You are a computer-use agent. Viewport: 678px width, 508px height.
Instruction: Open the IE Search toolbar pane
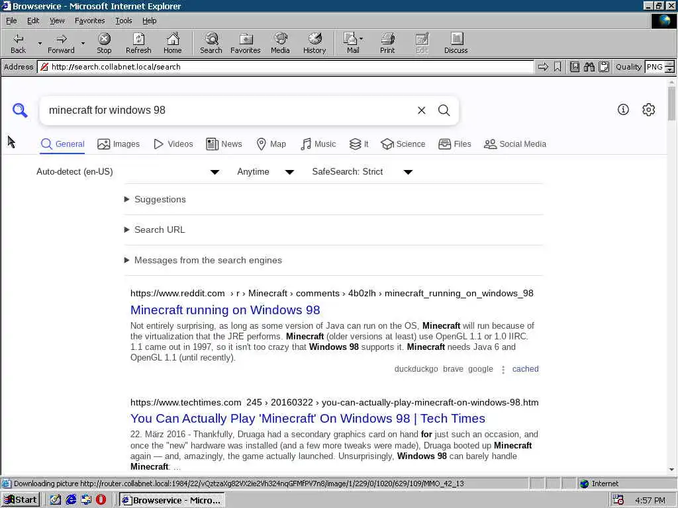click(x=211, y=43)
